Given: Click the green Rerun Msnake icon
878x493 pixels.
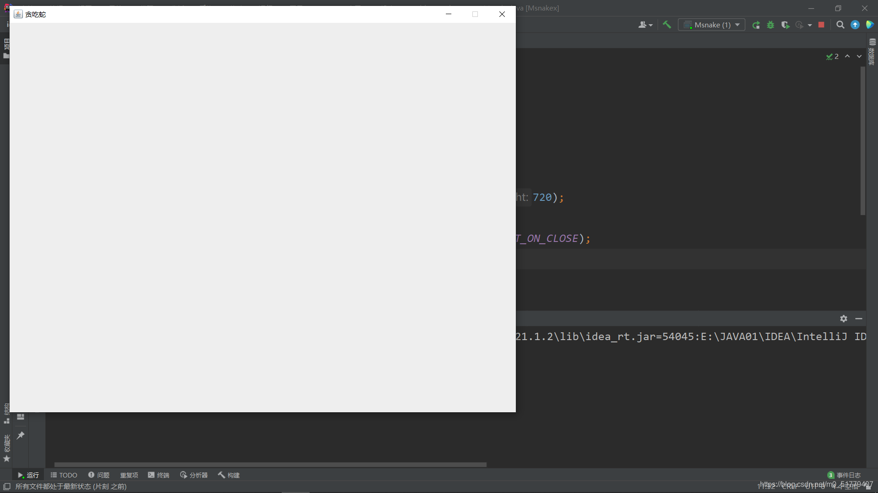Looking at the screenshot, I should pyautogui.click(x=756, y=25).
